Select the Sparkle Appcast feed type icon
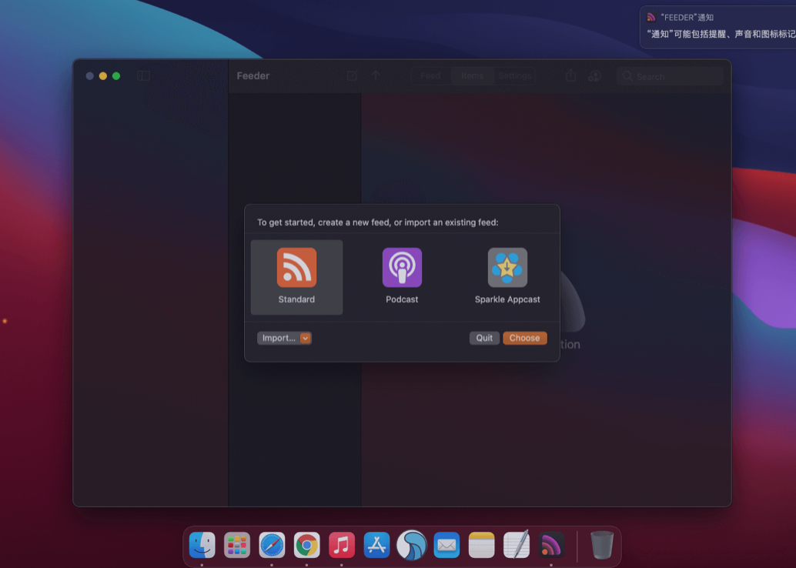796x568 pixels. pyautogui.click(x=507, y=268)
